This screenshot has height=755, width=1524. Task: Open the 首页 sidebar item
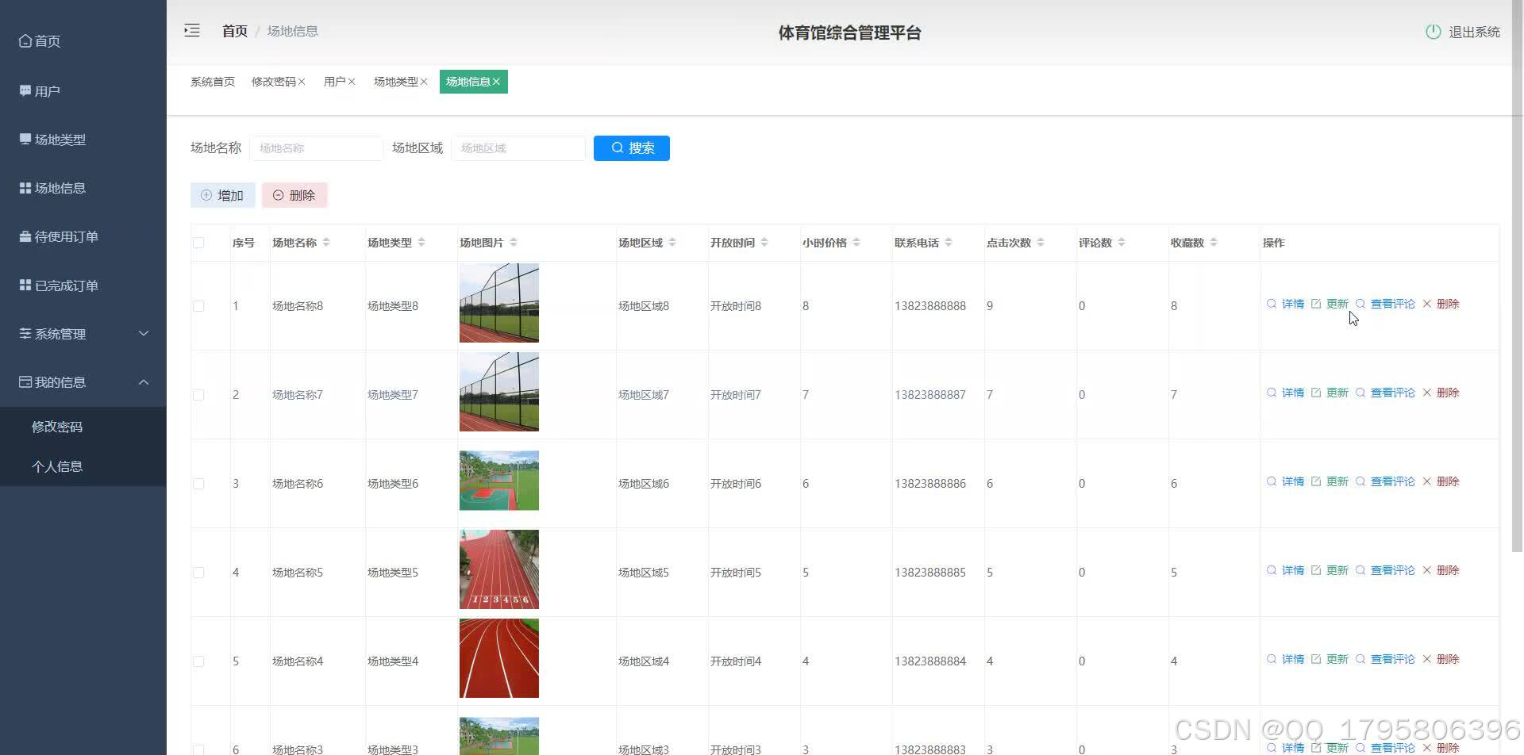click(83, 41)
